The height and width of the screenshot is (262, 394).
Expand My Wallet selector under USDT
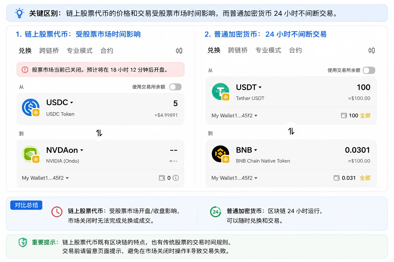[x=234, y=115]
